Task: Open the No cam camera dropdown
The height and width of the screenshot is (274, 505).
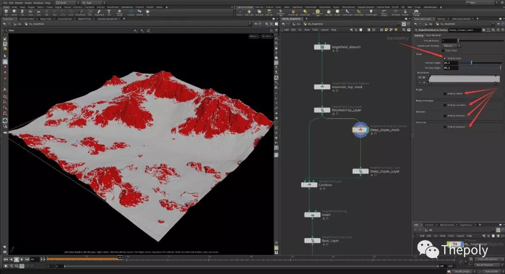Action: [266, 36]
